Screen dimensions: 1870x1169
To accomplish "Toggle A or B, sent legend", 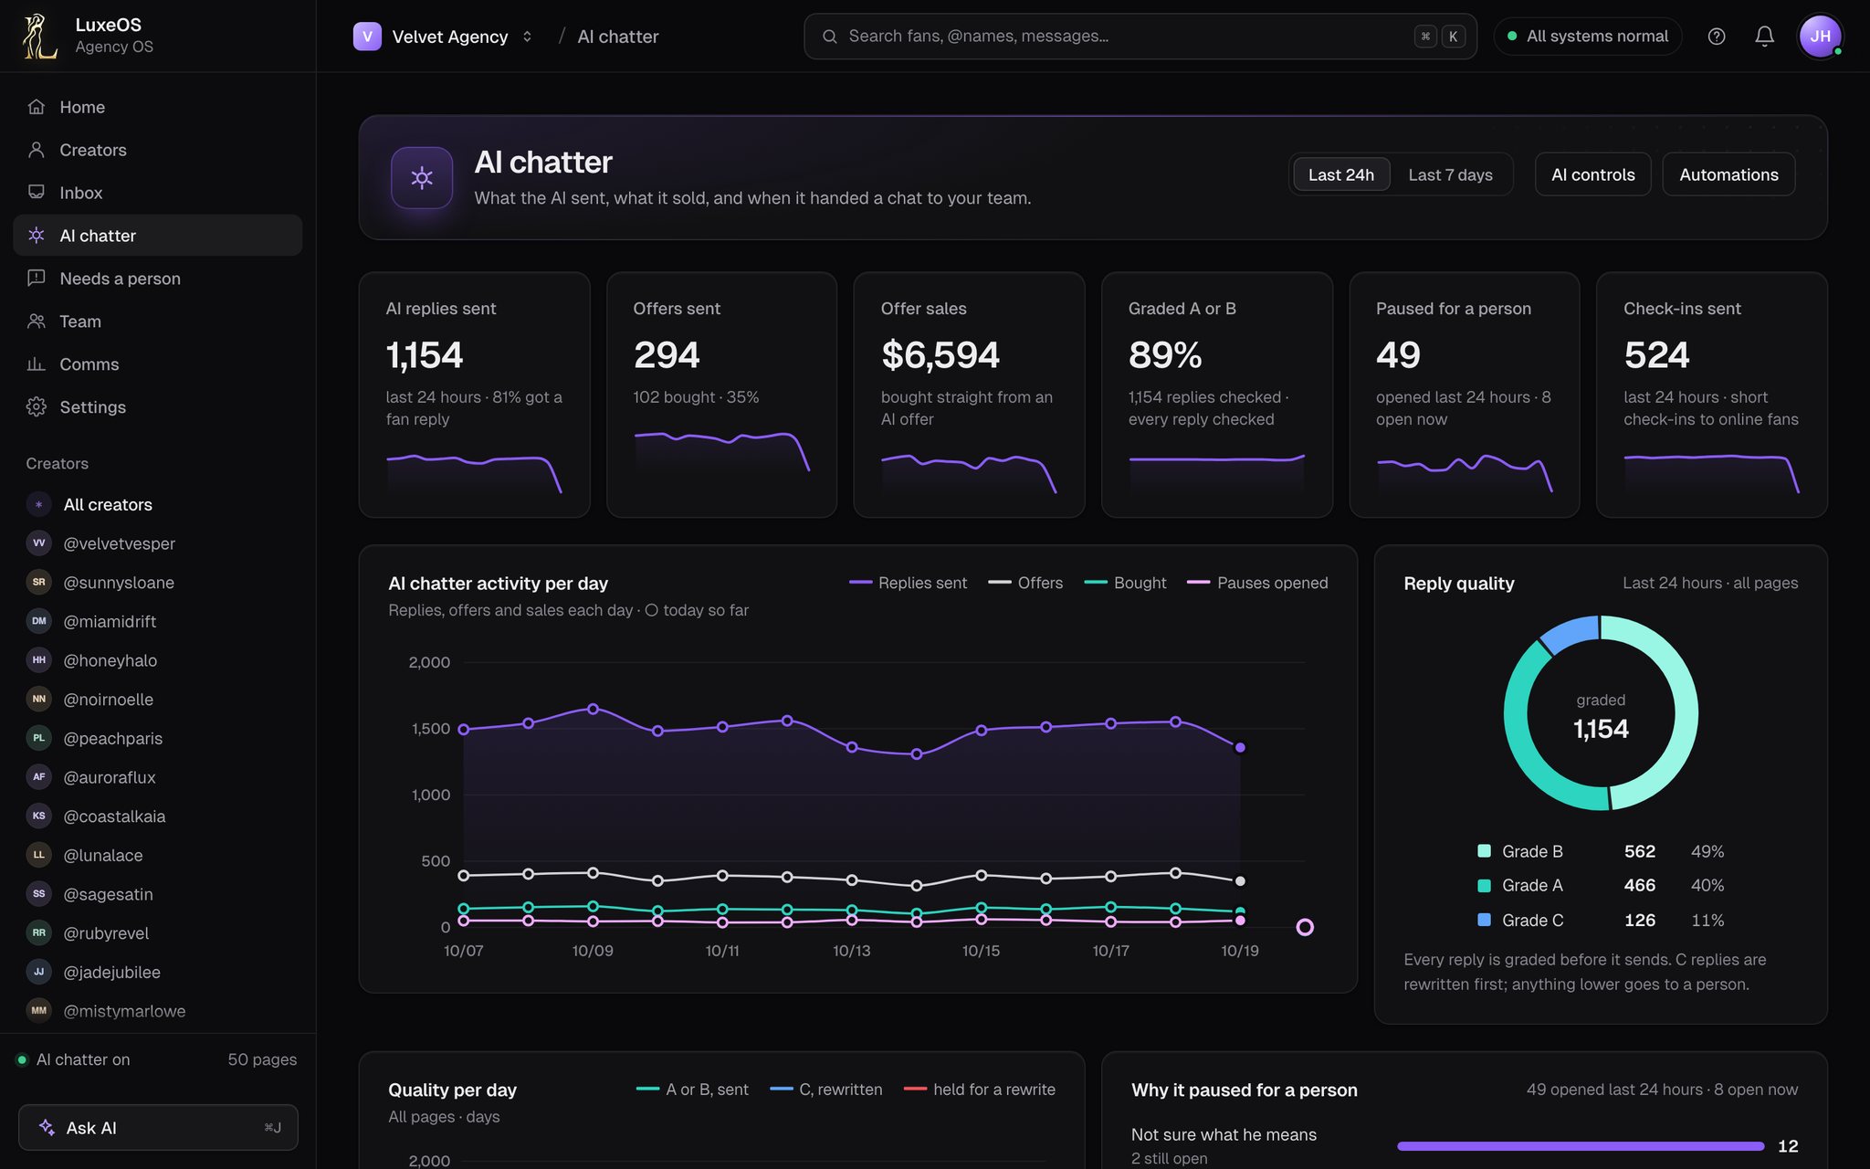I will click(692, 1090).
